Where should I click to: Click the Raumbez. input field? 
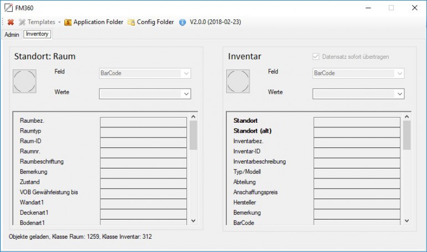tap(143, 121)
